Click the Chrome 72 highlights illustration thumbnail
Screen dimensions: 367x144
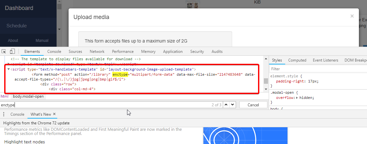tap(245, 135)
